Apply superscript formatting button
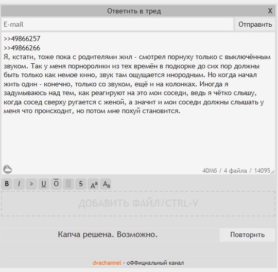 93,184
